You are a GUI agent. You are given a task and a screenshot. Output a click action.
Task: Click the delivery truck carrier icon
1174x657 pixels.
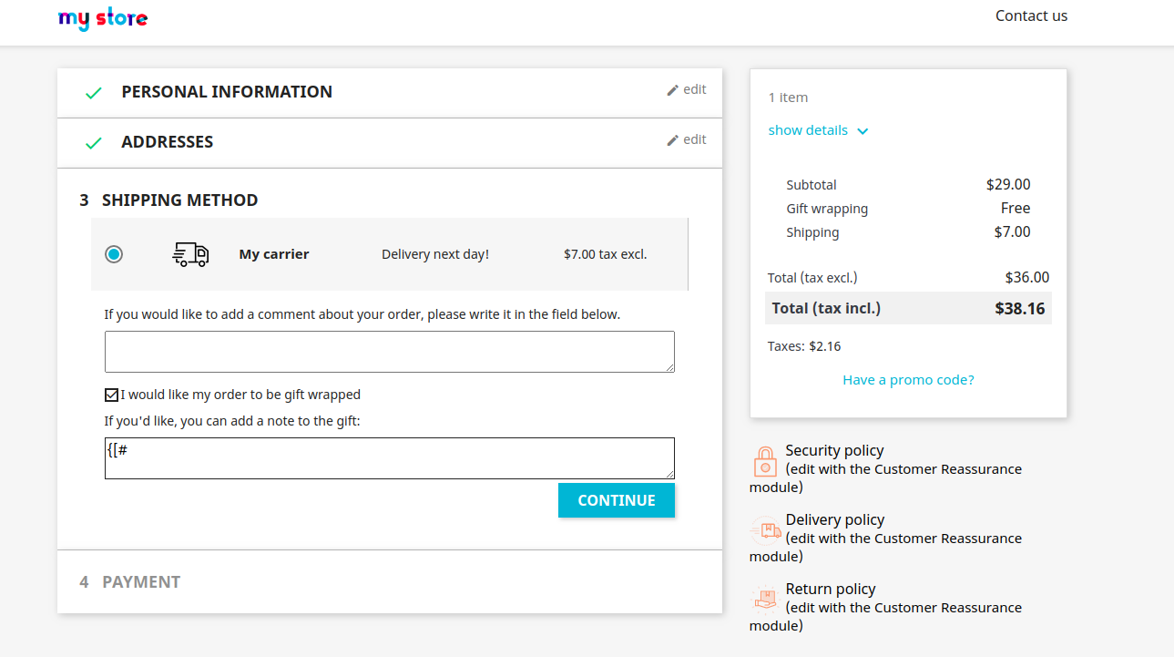coord(190,254)
